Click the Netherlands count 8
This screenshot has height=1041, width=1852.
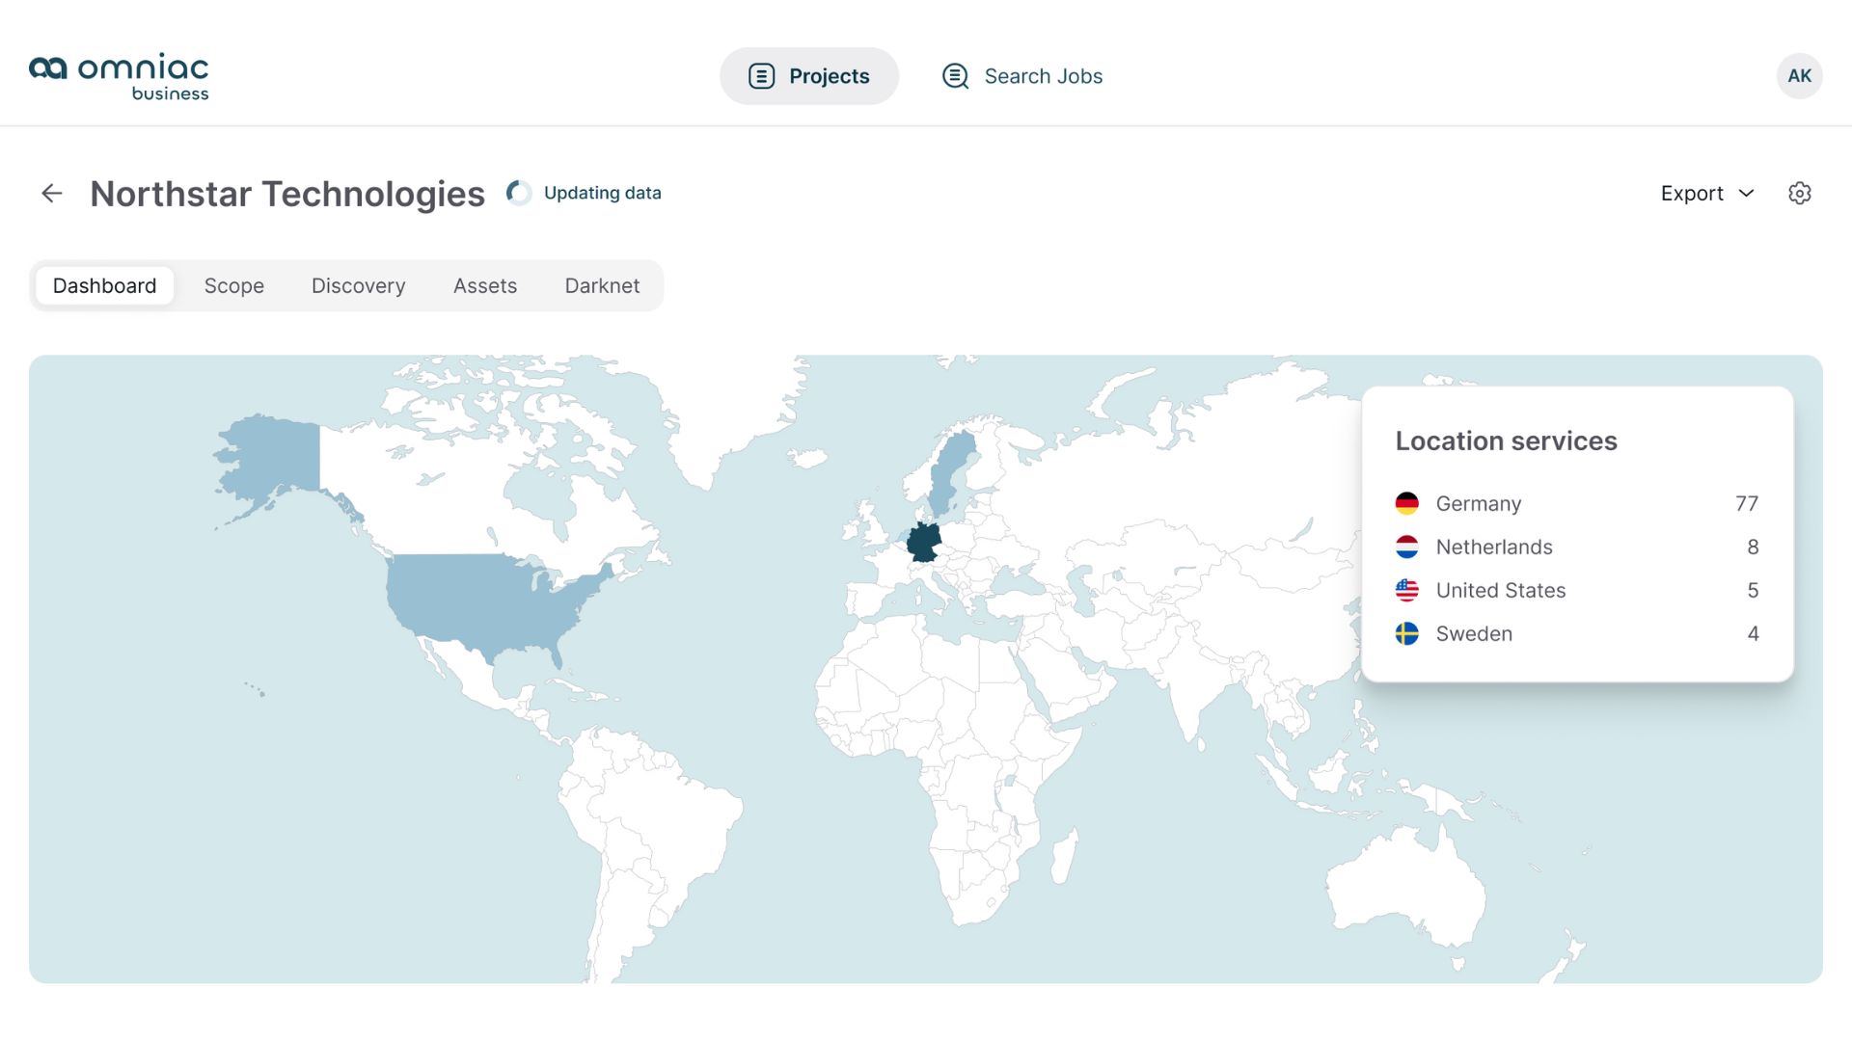(1753, 547)
